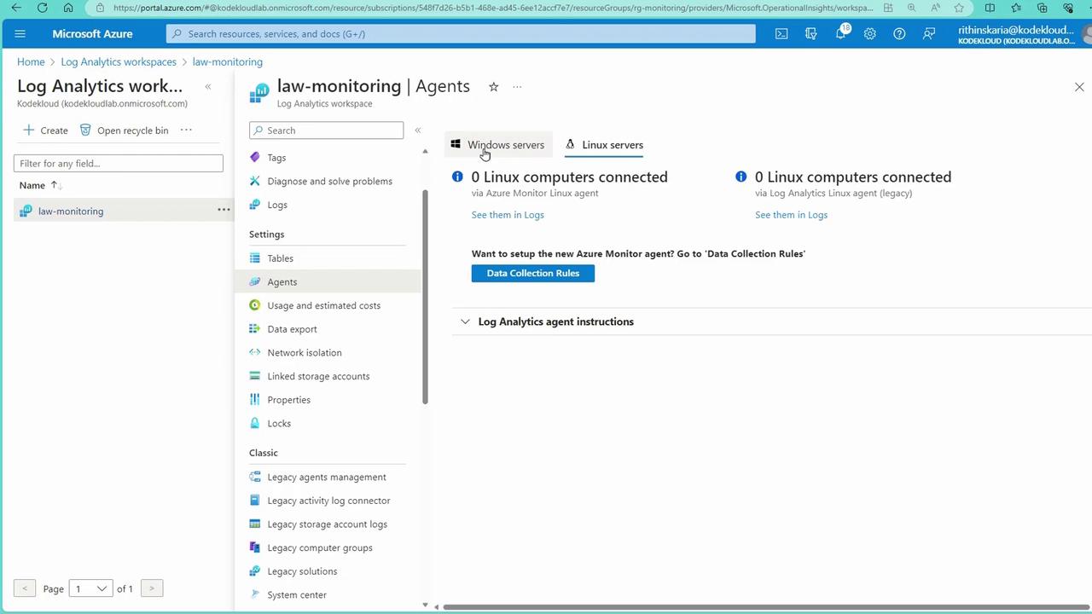The image size is (1092, 614).
Task: Click the law-monitoring breadcrumb
Action: coord(228,62)
